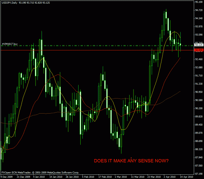Click the 14 Apr 2010 date label
Screen dimensions: 204x179
(x=187, y=177)
